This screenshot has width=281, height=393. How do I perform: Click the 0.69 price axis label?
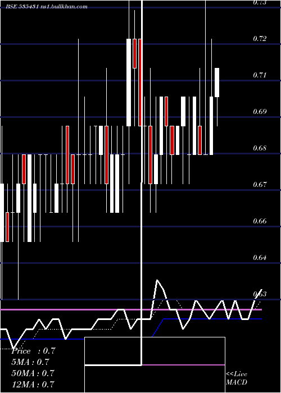pyautogui.click(x=260, y=112)
